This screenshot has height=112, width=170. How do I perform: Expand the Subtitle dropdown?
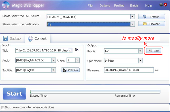click(x=54, y=70)
